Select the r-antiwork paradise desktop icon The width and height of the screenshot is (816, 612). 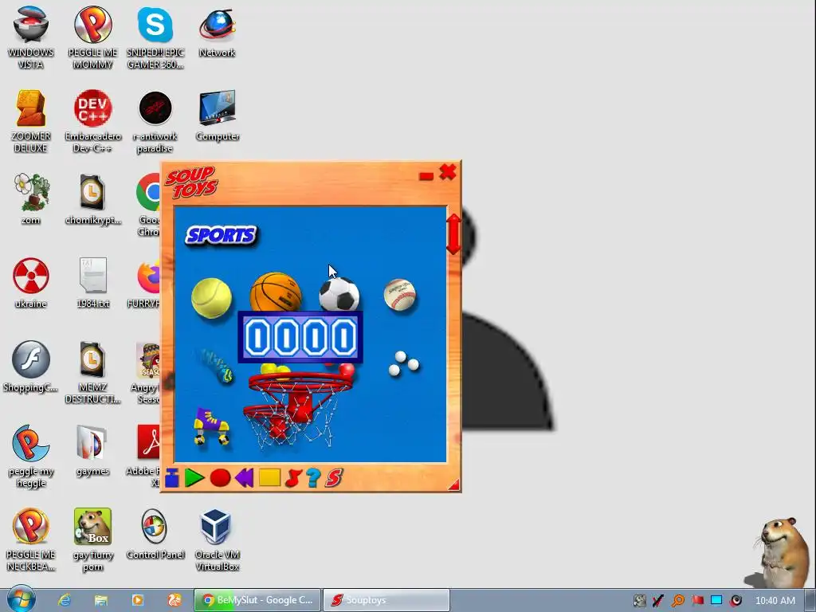(155, 121)
